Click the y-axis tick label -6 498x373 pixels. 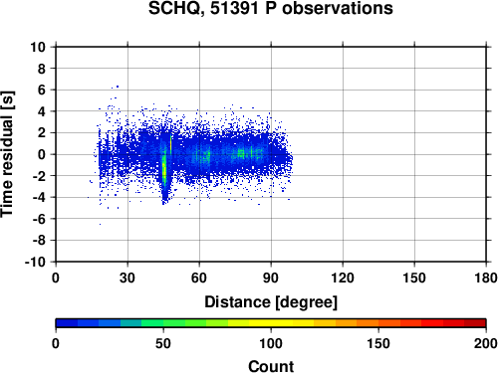click(x=39, y=219)
